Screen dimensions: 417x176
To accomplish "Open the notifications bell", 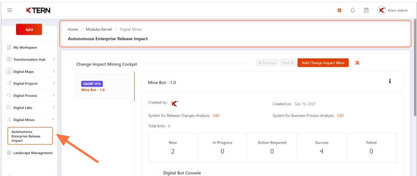I will 353,10.
